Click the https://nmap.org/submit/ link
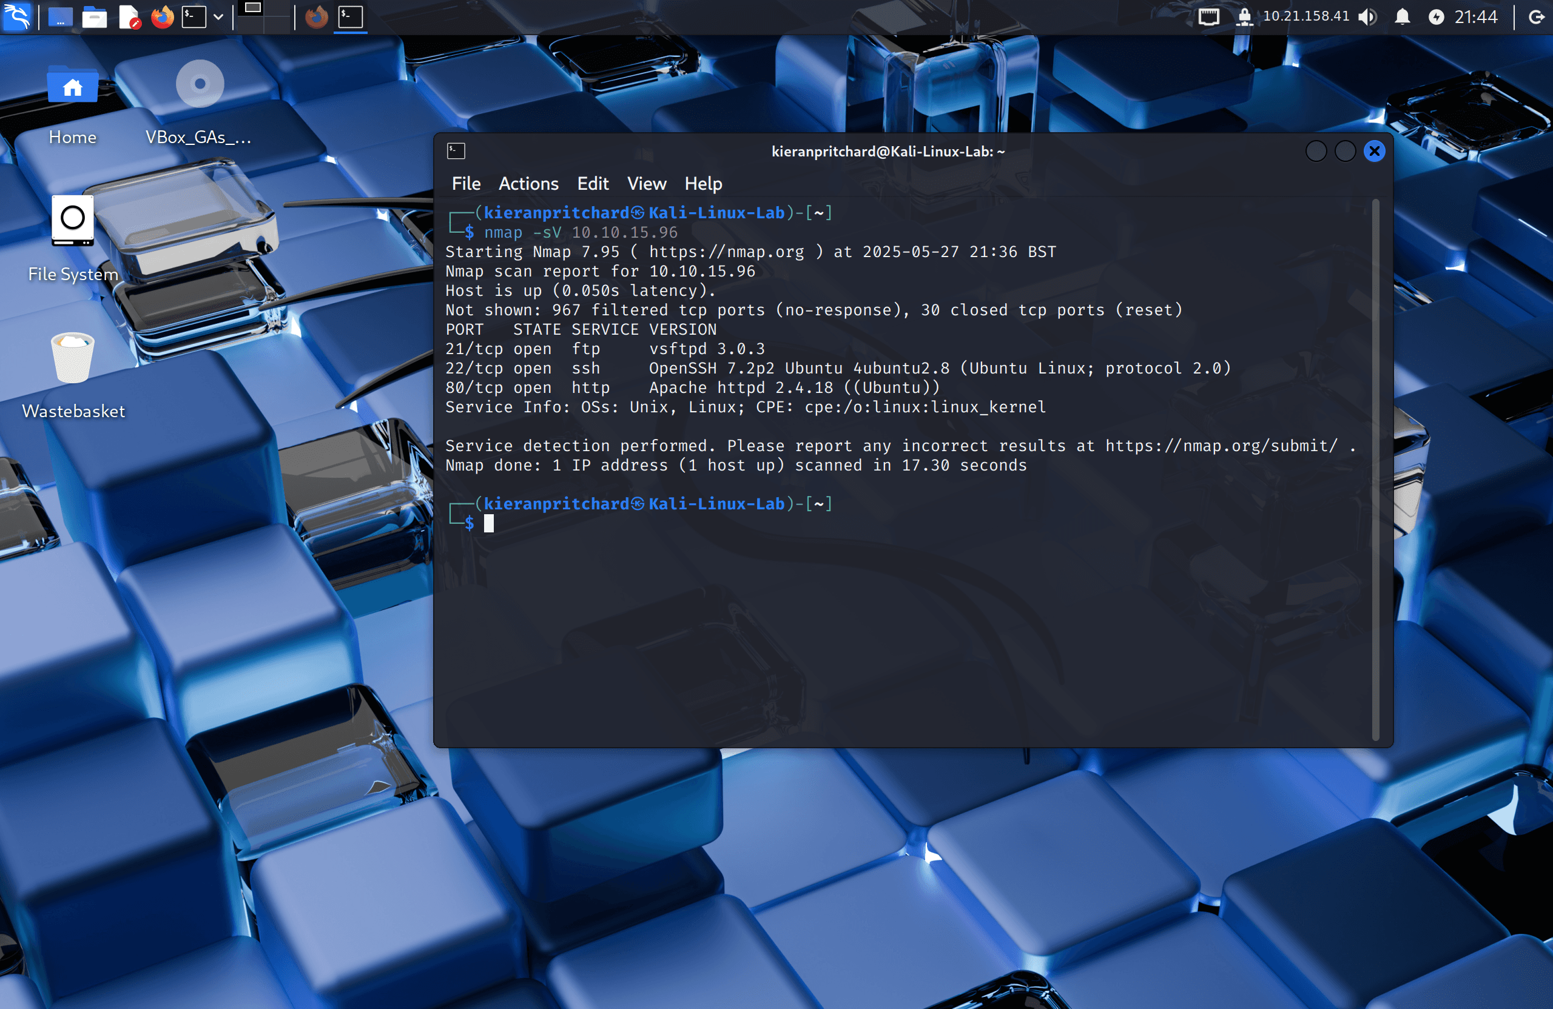The image size is (1553, 1009). pos(1221,446)
